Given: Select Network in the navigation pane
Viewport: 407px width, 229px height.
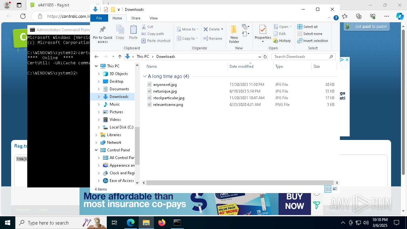Looking at the screenshot, I should pos(114,142).
